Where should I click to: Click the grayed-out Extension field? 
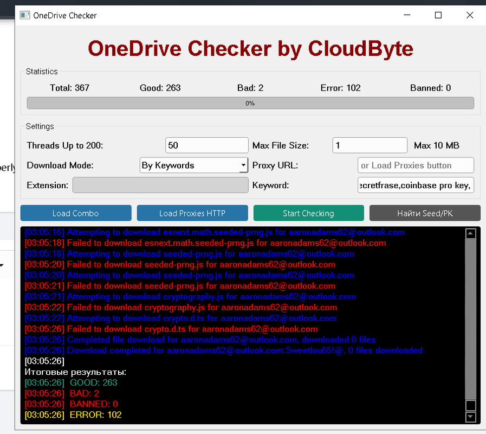[x=160, y=185]
